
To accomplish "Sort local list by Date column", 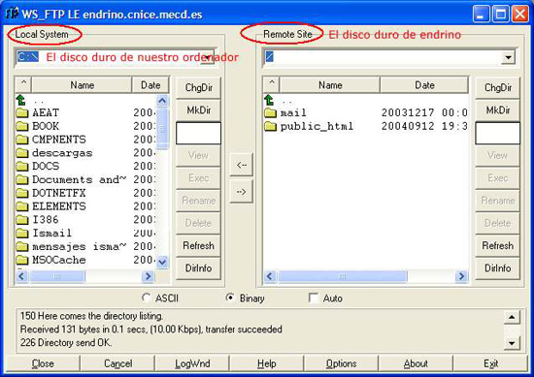I will 150,84.
